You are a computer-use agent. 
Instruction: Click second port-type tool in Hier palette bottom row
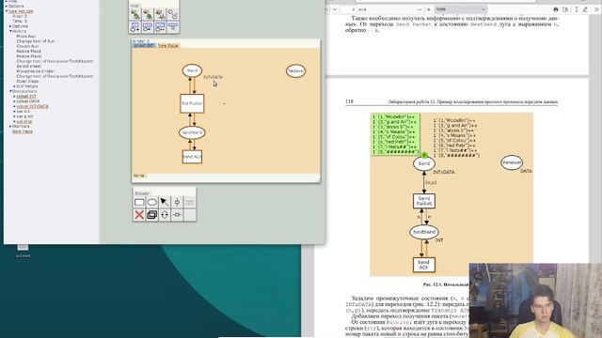(148, 27)
